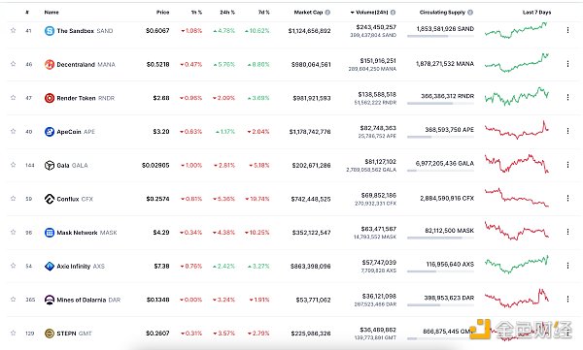This screenshot has width=583, height=350.
Task: Click the ApeCoin logo icon
Action: [50, 132]
